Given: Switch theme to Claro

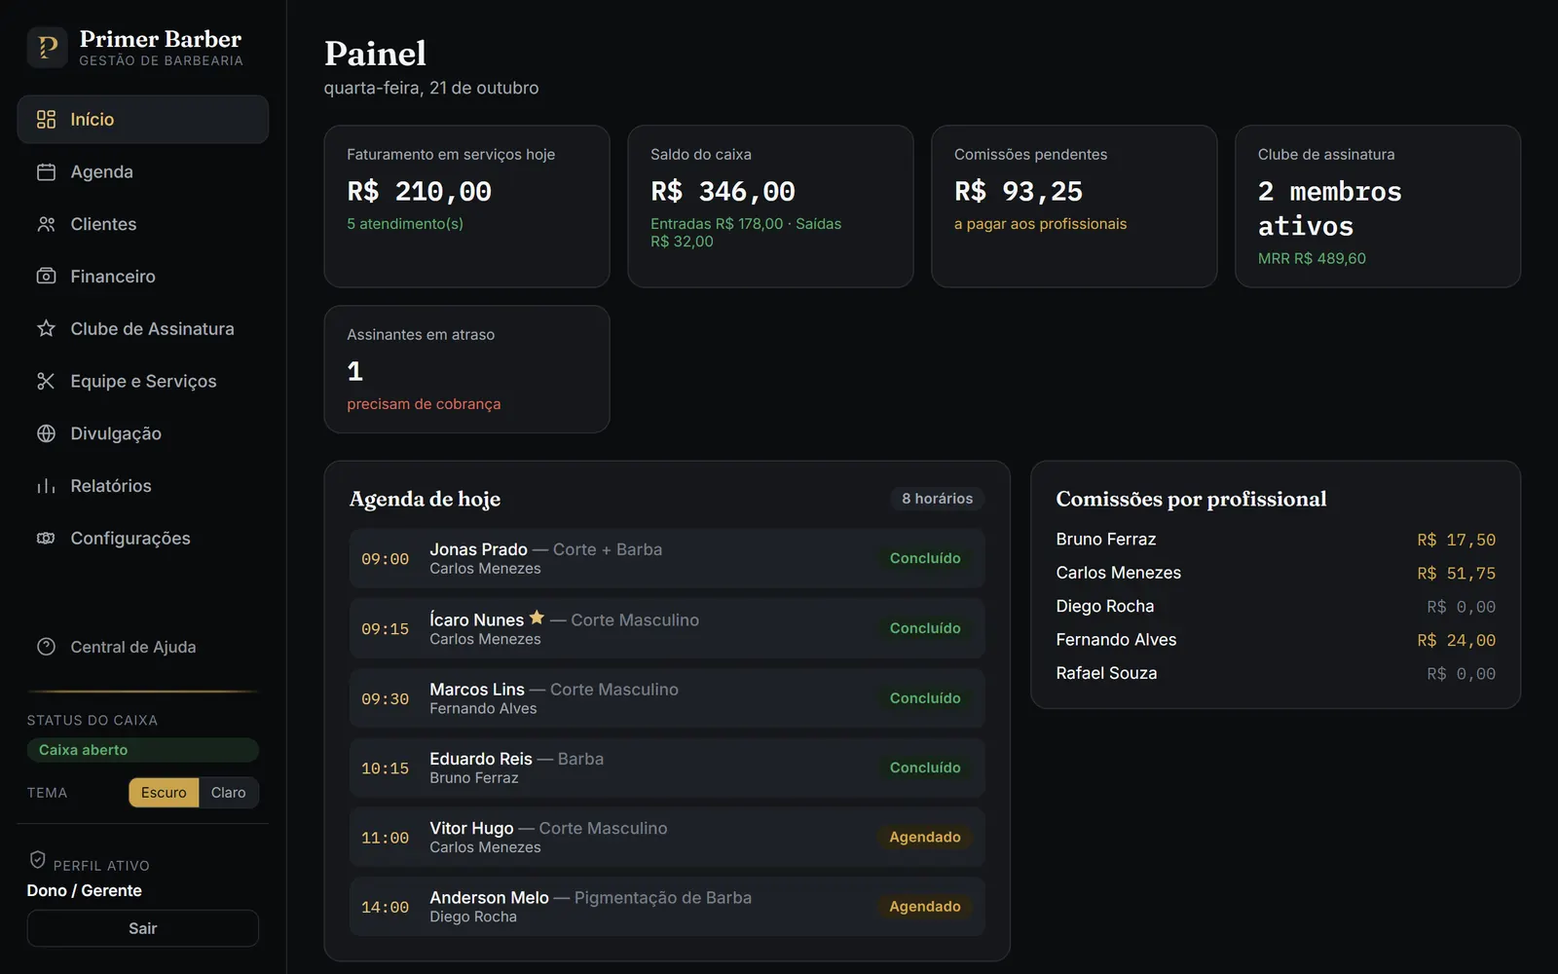Looking at the screenshot, I should (x=229, y=793).
